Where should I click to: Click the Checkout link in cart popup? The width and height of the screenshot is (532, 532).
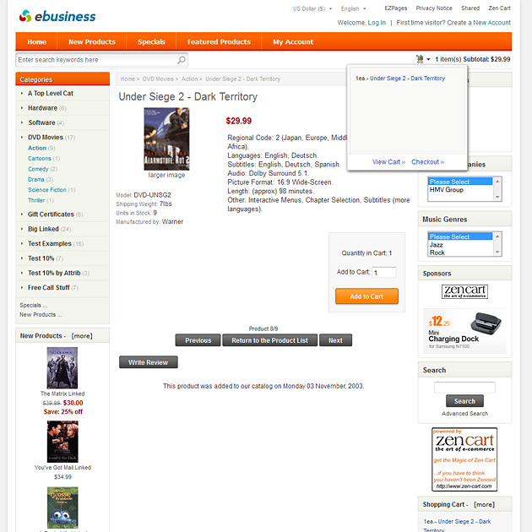427,162
